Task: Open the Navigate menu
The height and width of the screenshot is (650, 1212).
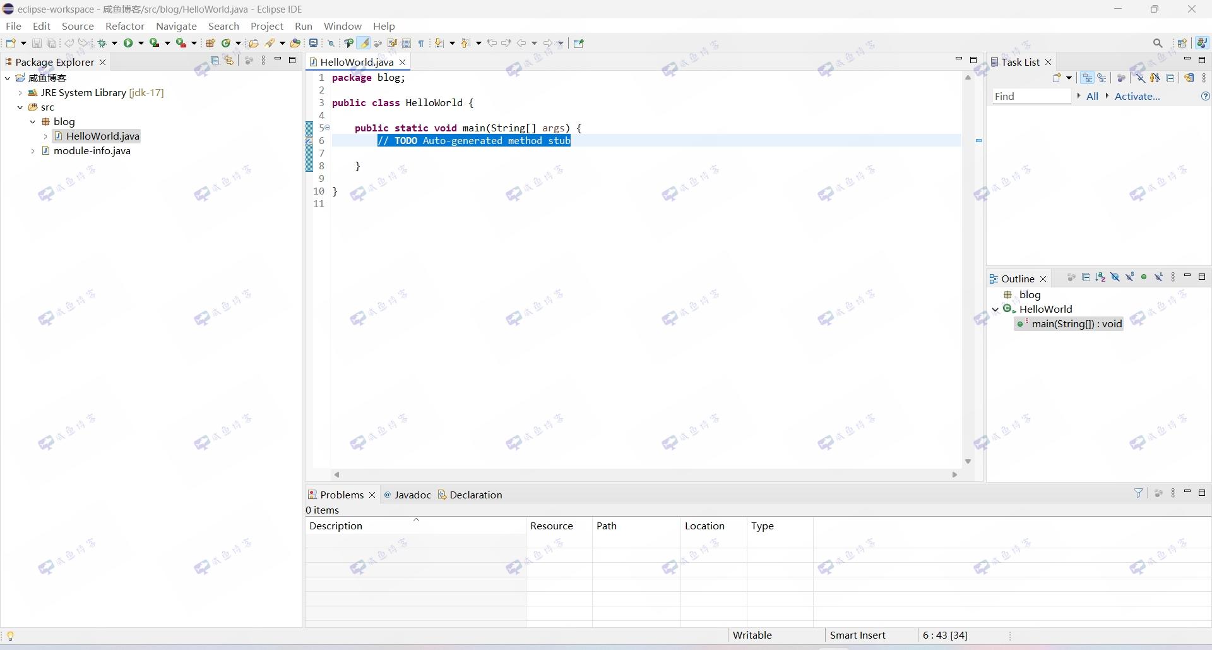Action: 176,26
